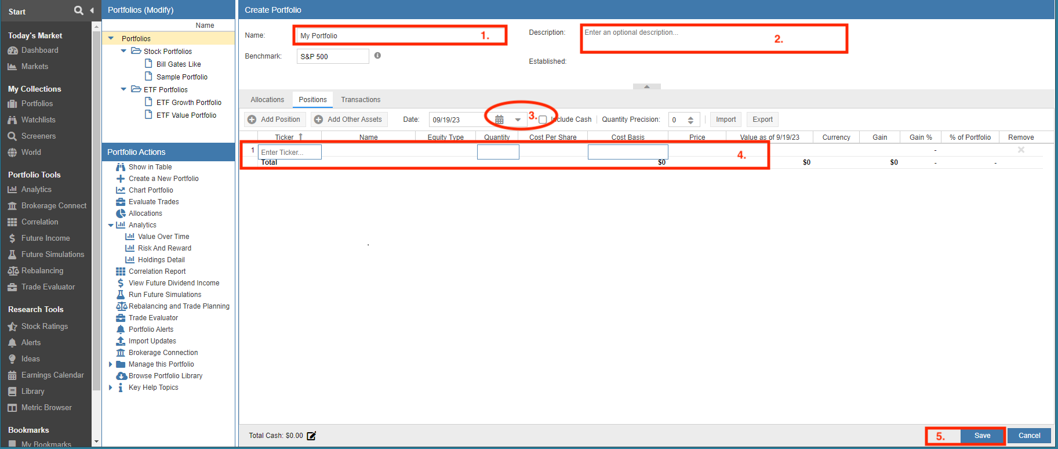This screenshot has height=449, width=1058.
Task: Open the Alerts bell icon in sidebar
Action: [x=12, y=343]
